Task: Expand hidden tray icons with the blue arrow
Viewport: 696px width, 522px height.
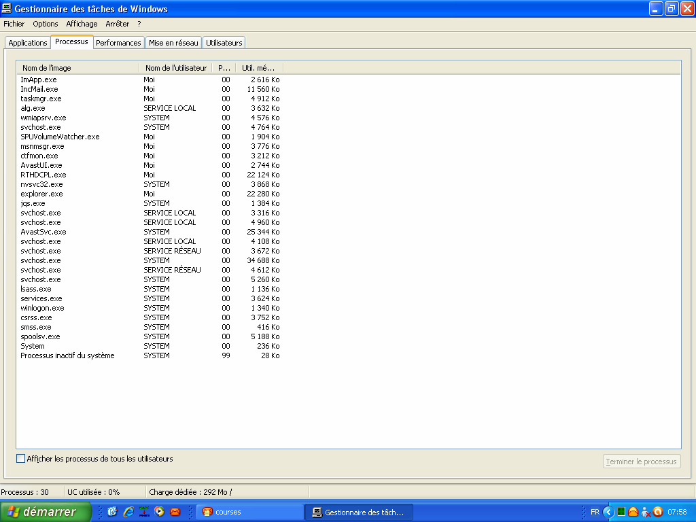Action: [x=608, y=512]
